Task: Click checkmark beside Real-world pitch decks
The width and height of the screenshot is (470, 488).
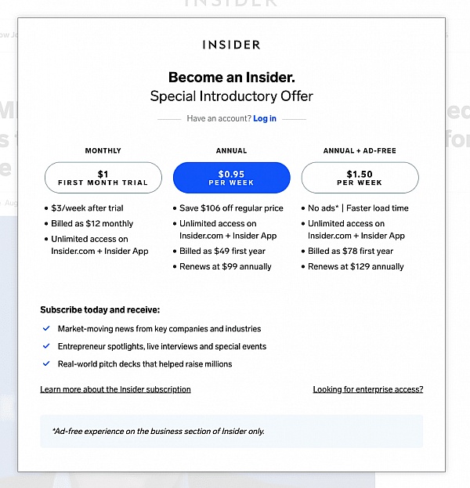Action: click(46, 363)
